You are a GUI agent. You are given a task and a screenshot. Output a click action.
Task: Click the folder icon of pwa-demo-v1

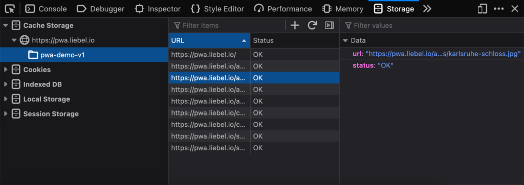coord(33,55)
